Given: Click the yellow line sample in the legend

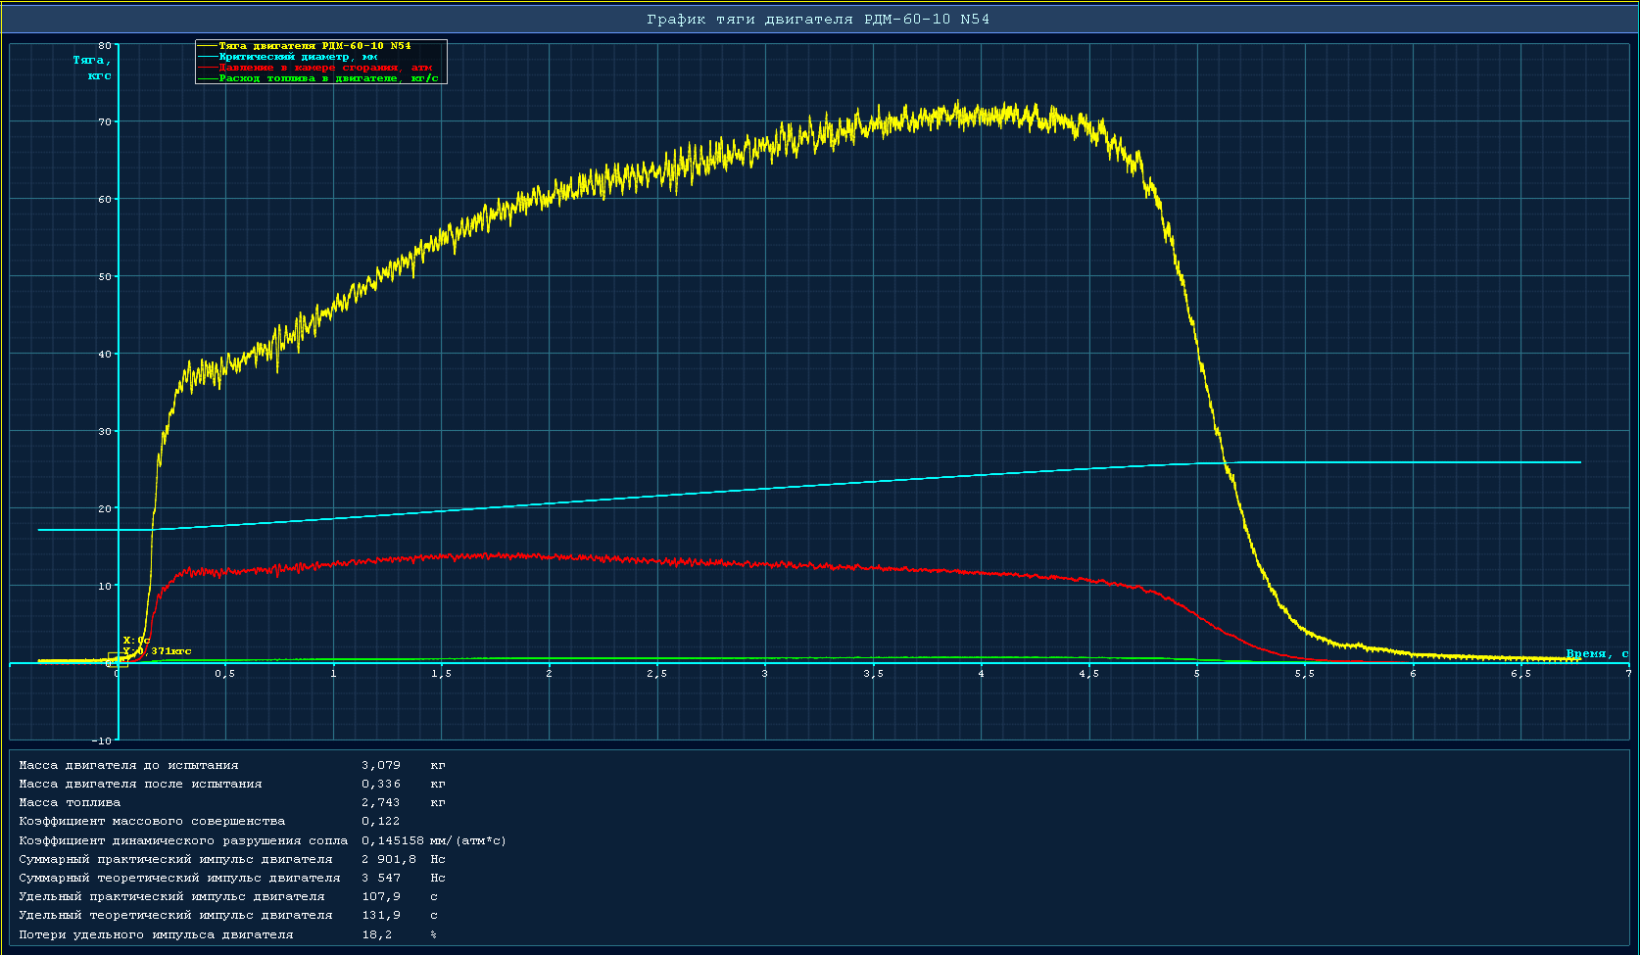Looking at the screenshot, I should [208, 46].
